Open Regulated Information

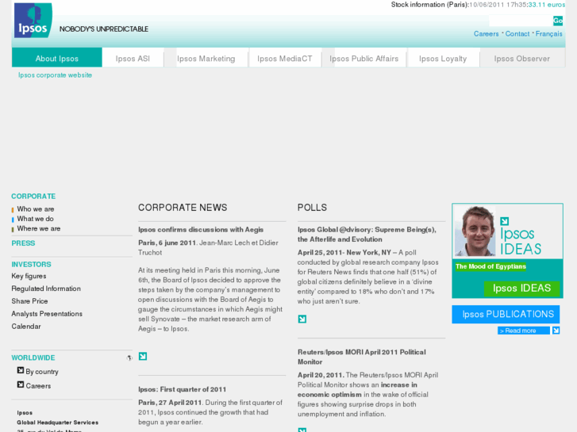point(46,289)
